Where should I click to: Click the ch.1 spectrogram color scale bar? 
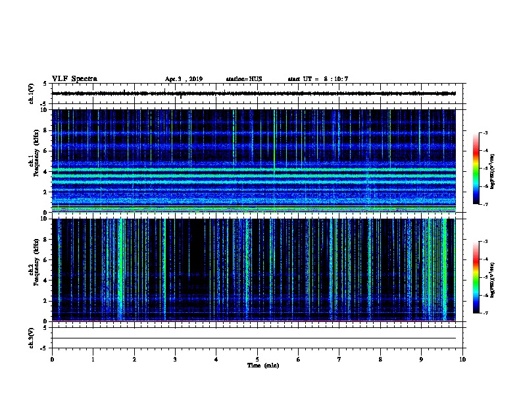coord(476,169)
